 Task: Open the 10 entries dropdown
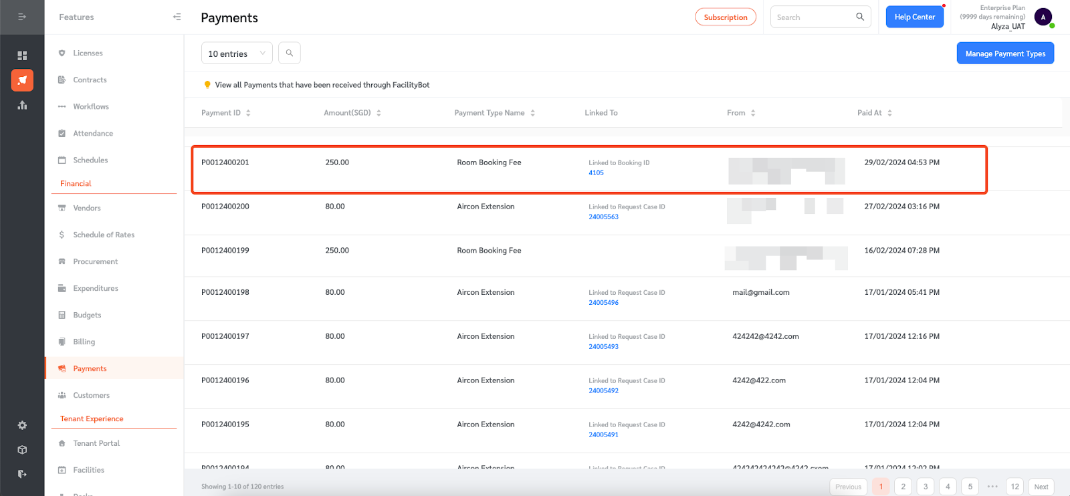point(237,53)
